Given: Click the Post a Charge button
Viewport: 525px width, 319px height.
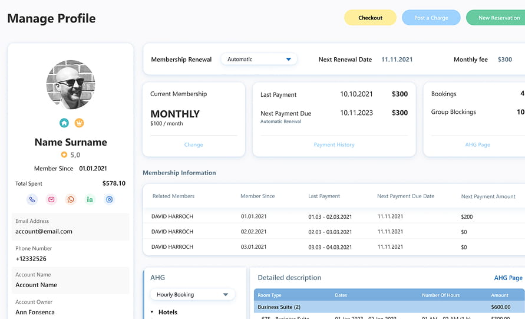Looking at the screenshot, I should pos(431,18).
